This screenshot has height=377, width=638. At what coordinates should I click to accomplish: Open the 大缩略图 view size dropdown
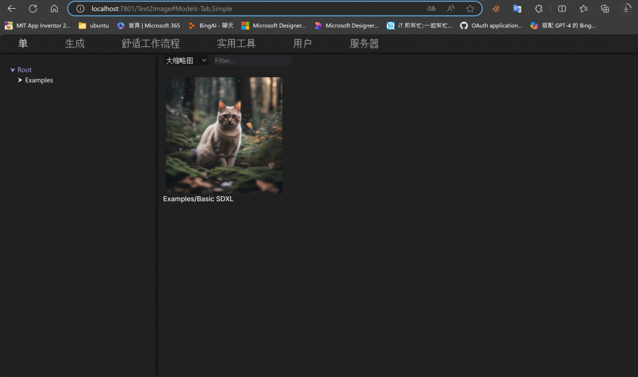click(186, 60)
